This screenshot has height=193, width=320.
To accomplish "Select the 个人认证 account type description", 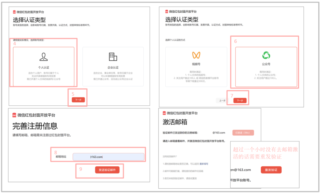I will coord(44,76).
